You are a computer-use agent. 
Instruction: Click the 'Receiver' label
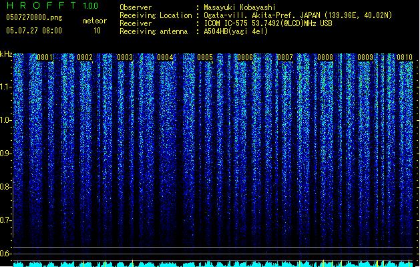[x=136, y=23]
